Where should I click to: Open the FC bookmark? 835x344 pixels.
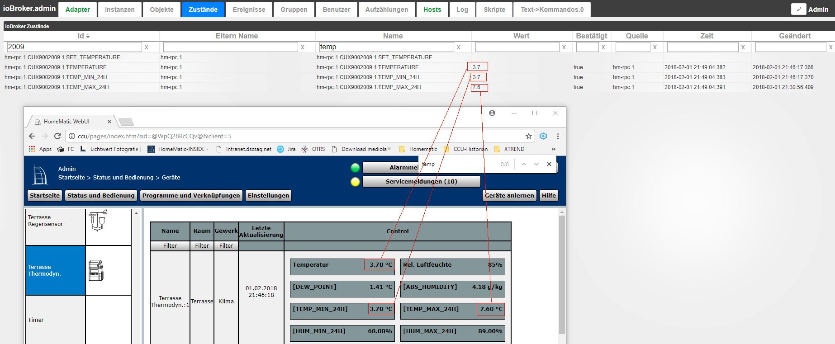tap(66, 149)
